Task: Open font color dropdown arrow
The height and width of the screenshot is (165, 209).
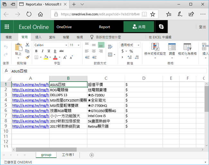Action: click(x=59, y=57)
